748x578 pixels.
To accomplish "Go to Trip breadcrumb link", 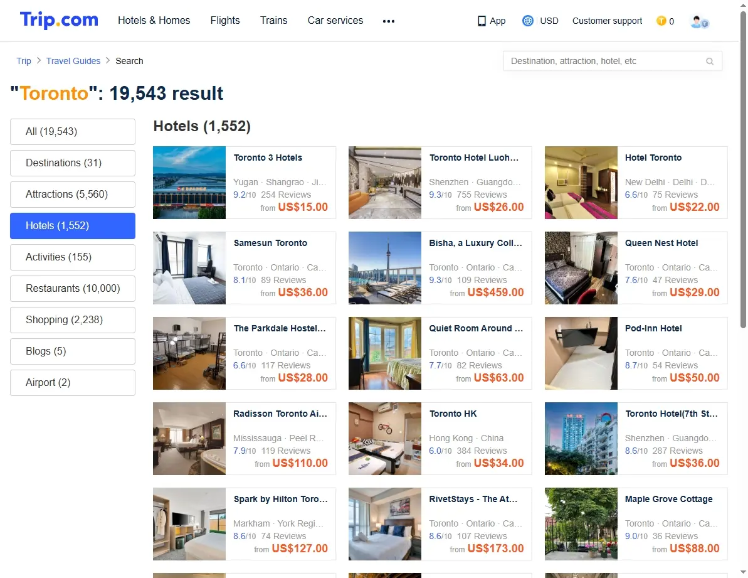I will click(x=24, y=61).
